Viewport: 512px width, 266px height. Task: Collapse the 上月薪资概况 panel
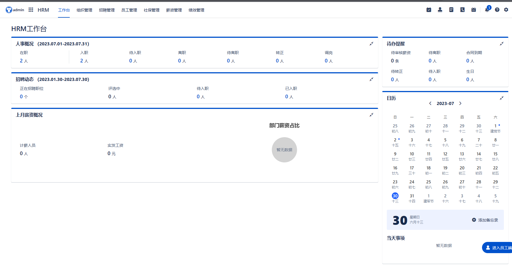(371, 115)
